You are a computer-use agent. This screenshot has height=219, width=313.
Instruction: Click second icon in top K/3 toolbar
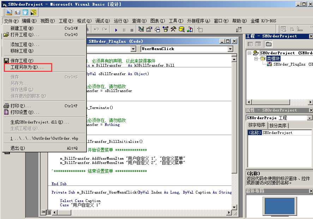(17, 12)
